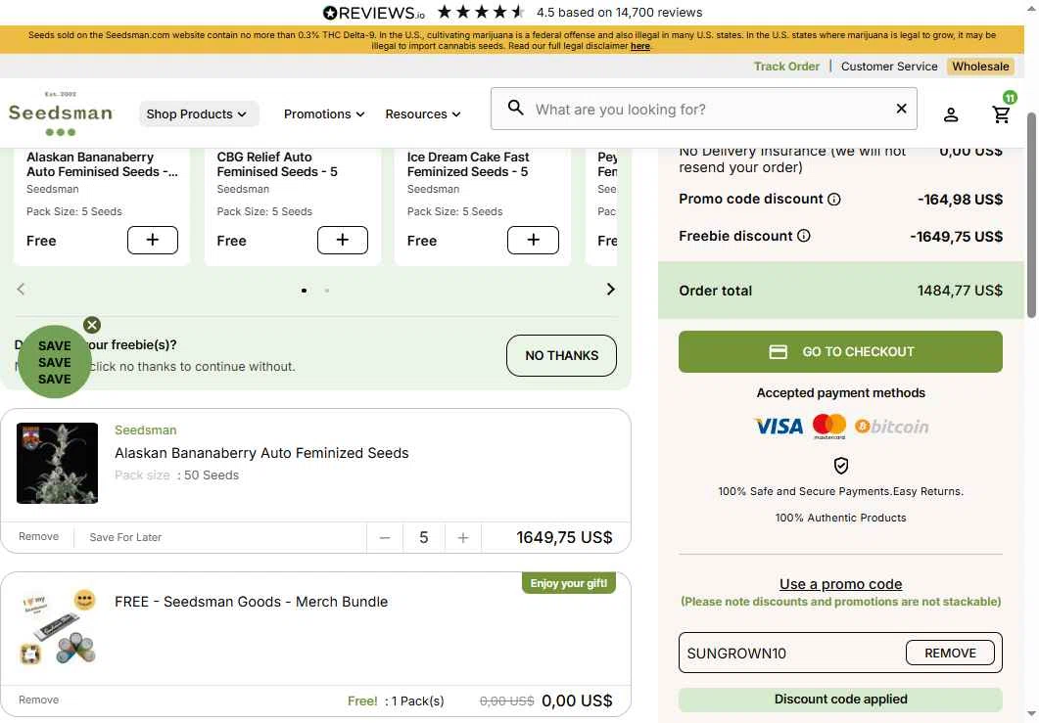Close the SAVE SAVE SAVE badge
Screen dimensions: 1039x723
(x=92, y=325)
